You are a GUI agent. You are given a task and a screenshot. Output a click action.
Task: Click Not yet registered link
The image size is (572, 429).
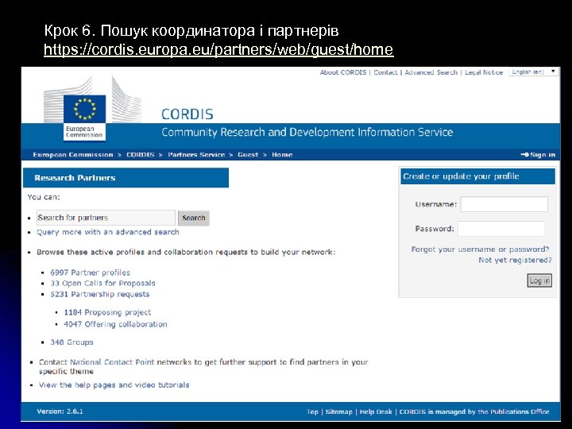(x=515, y=260)
